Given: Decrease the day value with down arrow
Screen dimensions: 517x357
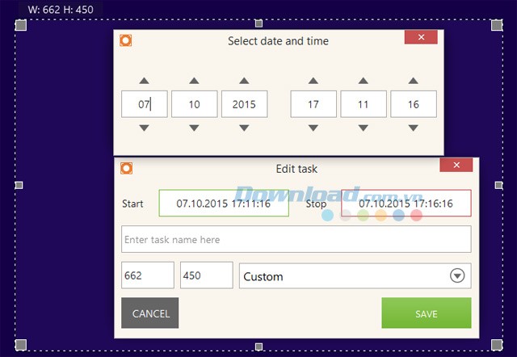Looking at the screenshot, I should coord(144,128).
